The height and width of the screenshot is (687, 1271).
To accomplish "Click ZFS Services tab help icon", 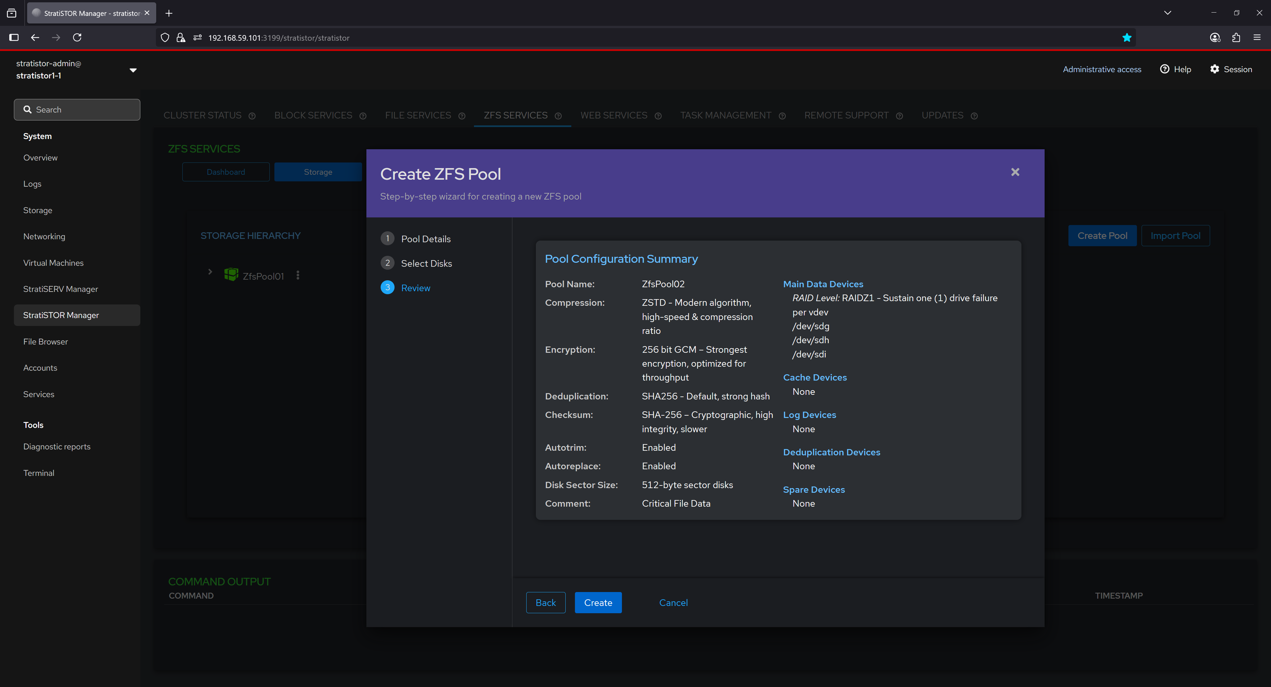I will click(558, 116).
